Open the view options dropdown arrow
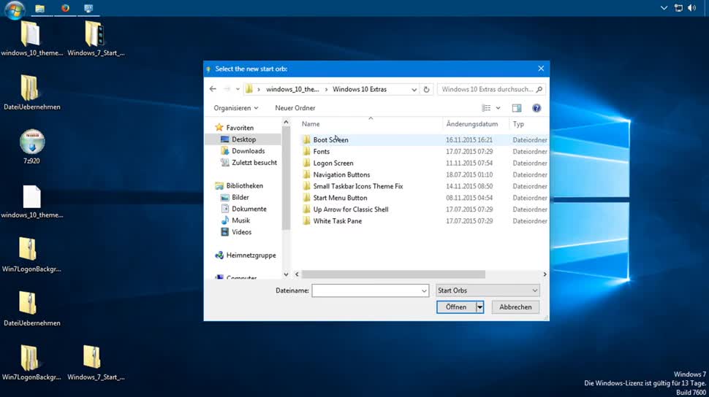The height and width of the screenshot is (397, 709). (498, 108)
